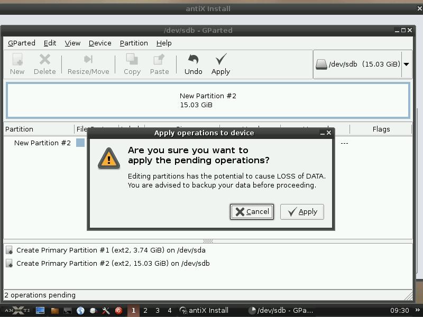
Task: Confirm with the dialog's Apply button
Action: pos(302,212)
